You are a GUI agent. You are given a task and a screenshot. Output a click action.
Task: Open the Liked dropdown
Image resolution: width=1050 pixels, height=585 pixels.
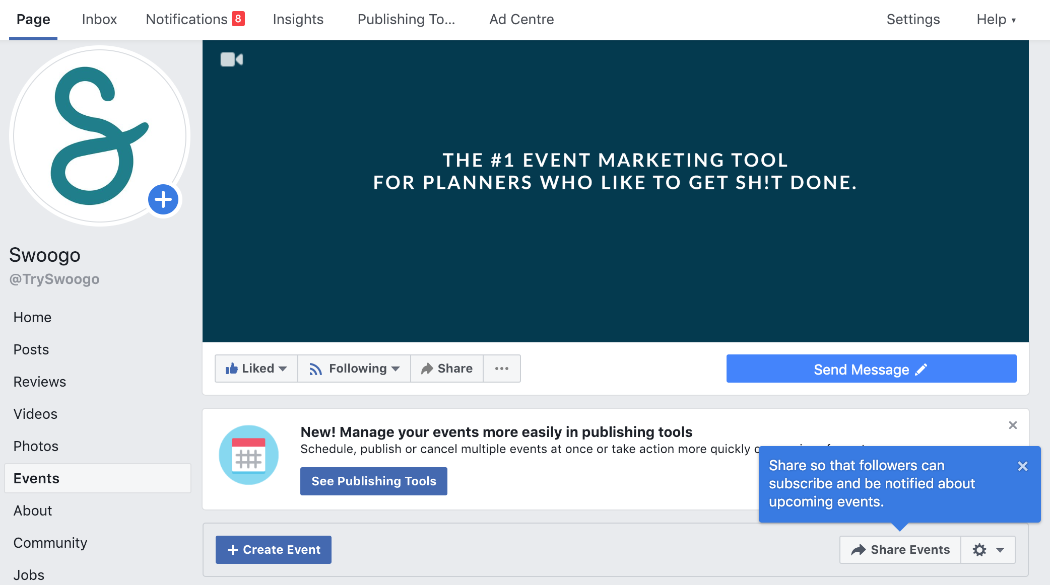pos(256,369)
